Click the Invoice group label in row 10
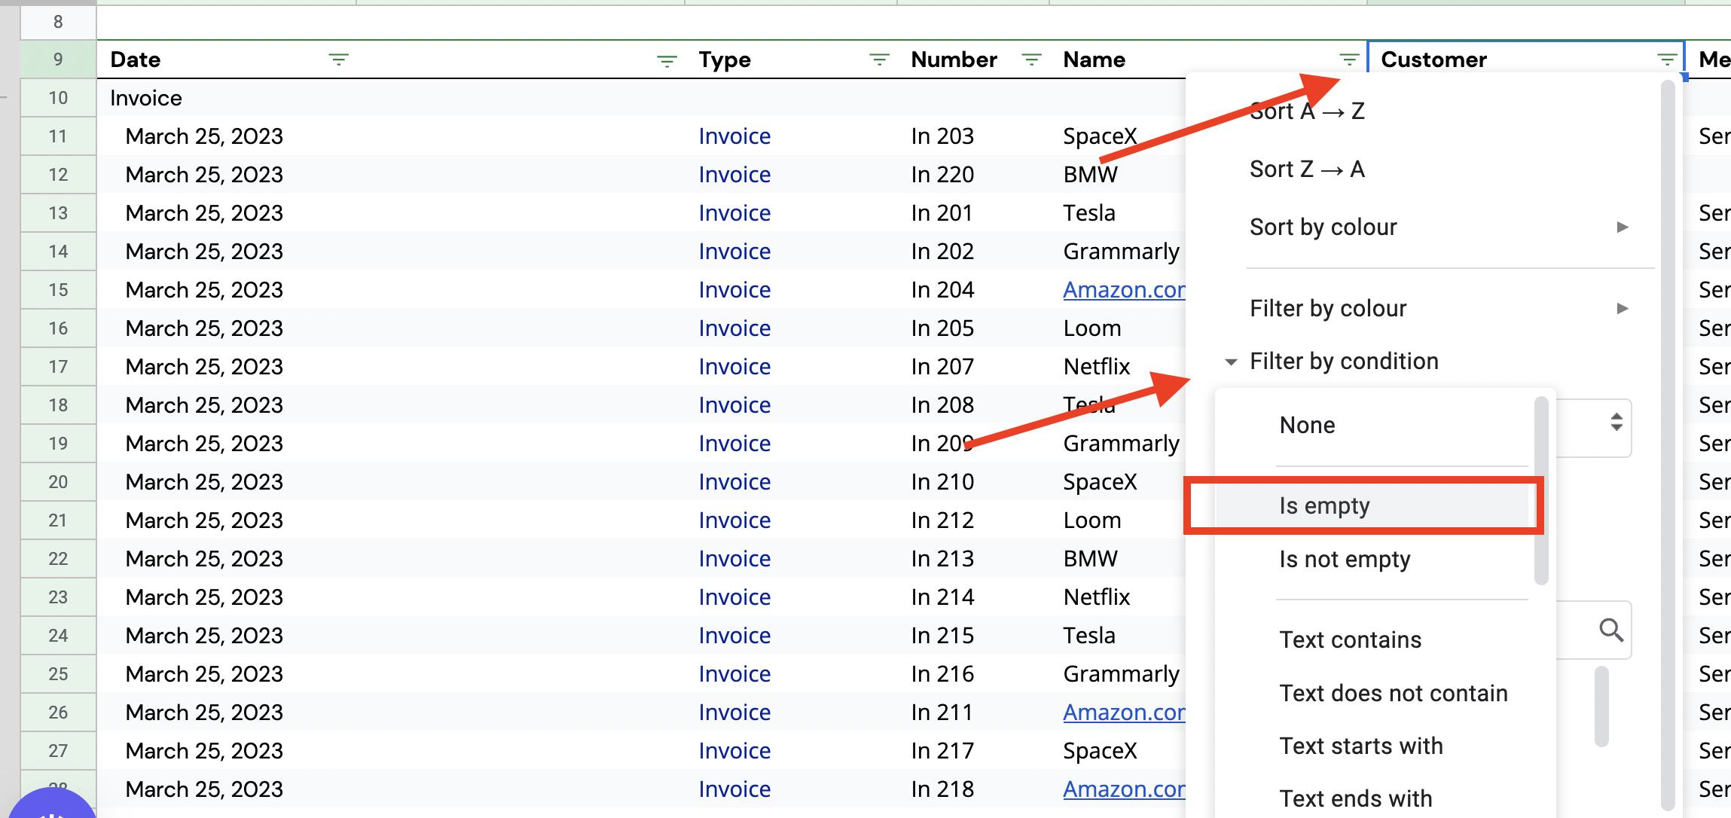 tap(146, 98)
